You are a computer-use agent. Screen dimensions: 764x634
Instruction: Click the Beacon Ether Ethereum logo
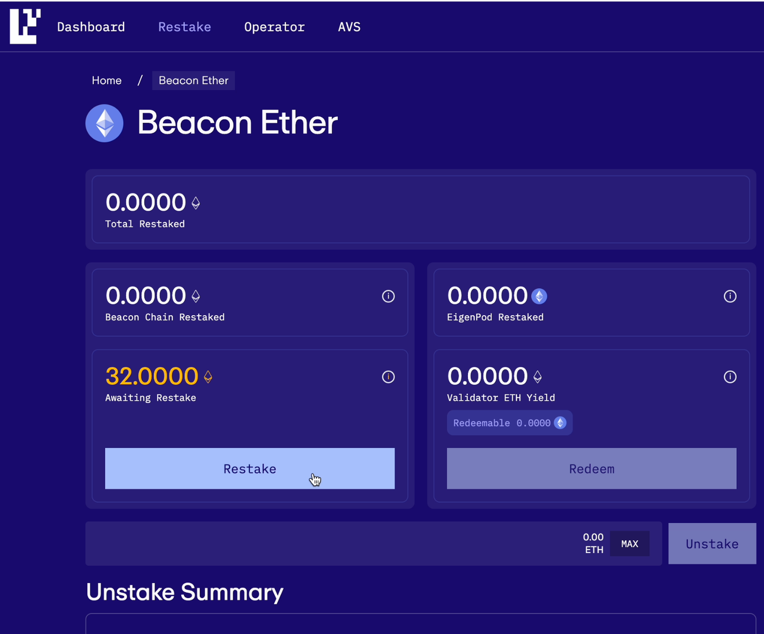point(105,123)
